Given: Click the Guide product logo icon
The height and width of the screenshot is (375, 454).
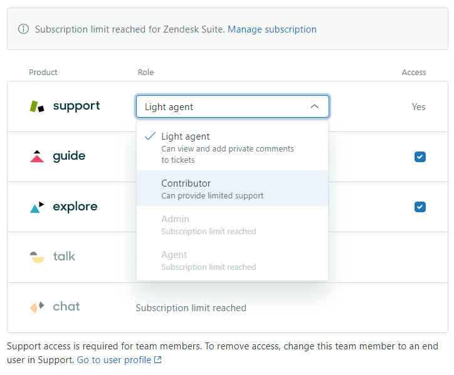Looking at the screenshot, I should (x=37, y=157).
